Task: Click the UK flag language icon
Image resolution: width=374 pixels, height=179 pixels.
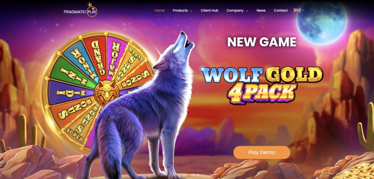Action: 297,10
